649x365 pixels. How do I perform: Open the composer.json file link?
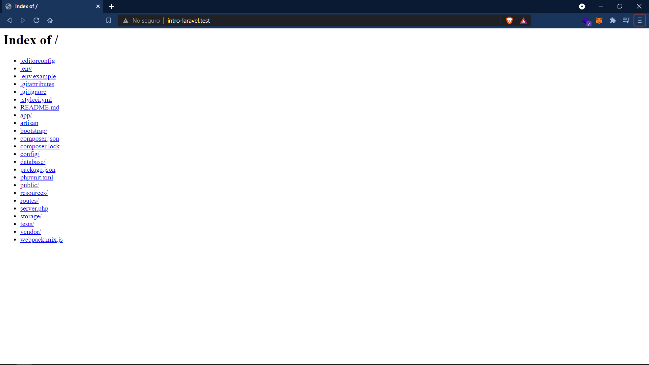(40, 138)
